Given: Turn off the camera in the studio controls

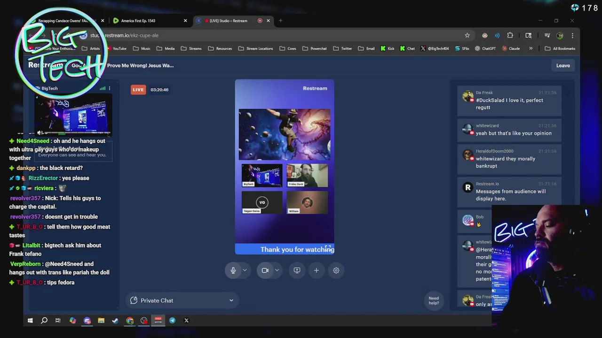Looking at the screenshot, I should coord(265,270).
